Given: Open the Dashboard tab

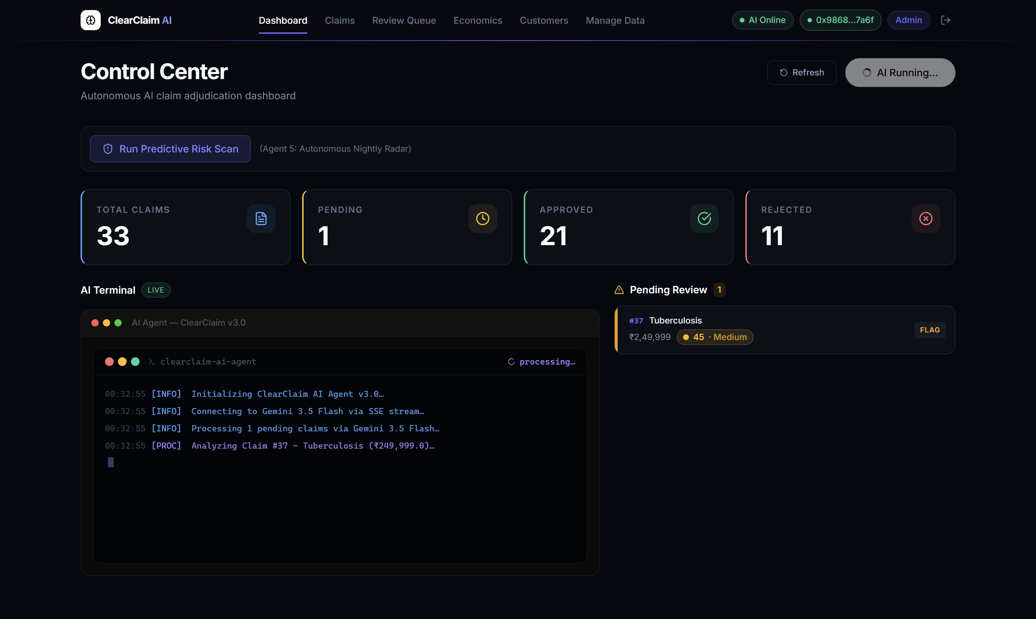Looking at the screenshot, I should click(x=283, y=20).
